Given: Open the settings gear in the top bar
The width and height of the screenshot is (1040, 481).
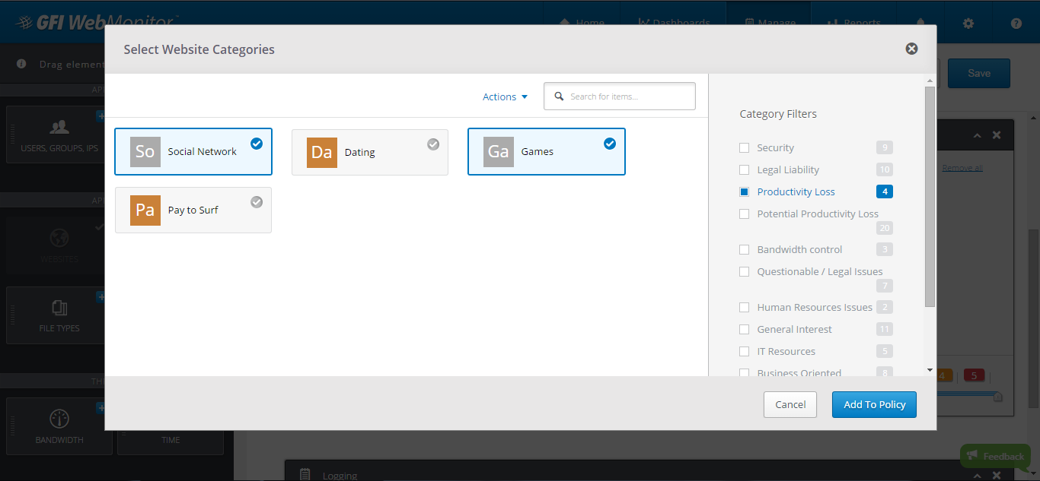Looking at the screenshot, I should click(x=968, y=24).
